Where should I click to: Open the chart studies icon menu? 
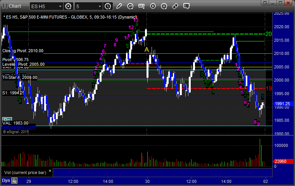click(x=130, y=6)
